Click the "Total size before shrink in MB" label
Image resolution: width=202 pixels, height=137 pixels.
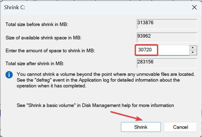[x=37, y=24]
